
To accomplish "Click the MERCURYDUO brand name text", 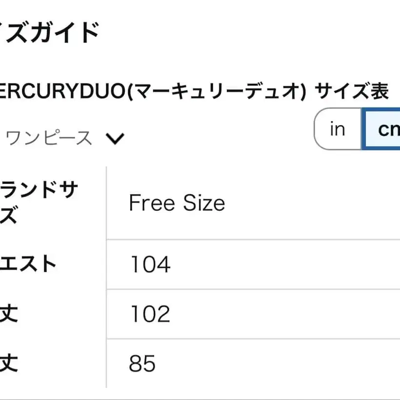I will (62, 91).
